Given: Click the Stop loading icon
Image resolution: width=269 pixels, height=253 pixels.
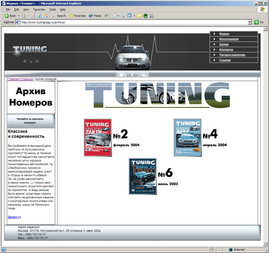Looking at the screenshot, I should click(33, 16).
